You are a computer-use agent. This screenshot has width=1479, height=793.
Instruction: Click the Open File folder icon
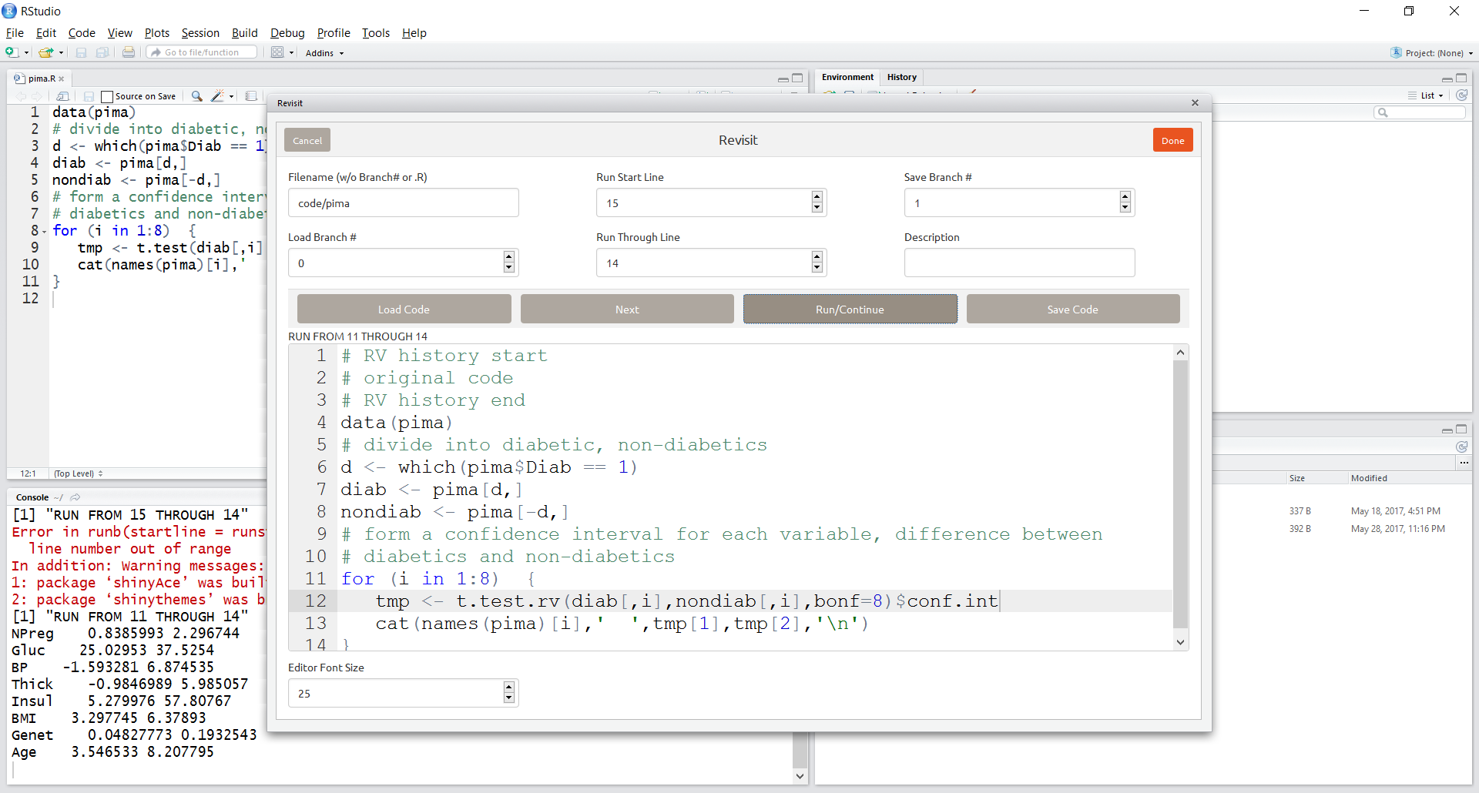[x=46, y=52]
